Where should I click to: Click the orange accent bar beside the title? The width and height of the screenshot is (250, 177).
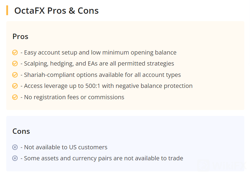point(7,10)
